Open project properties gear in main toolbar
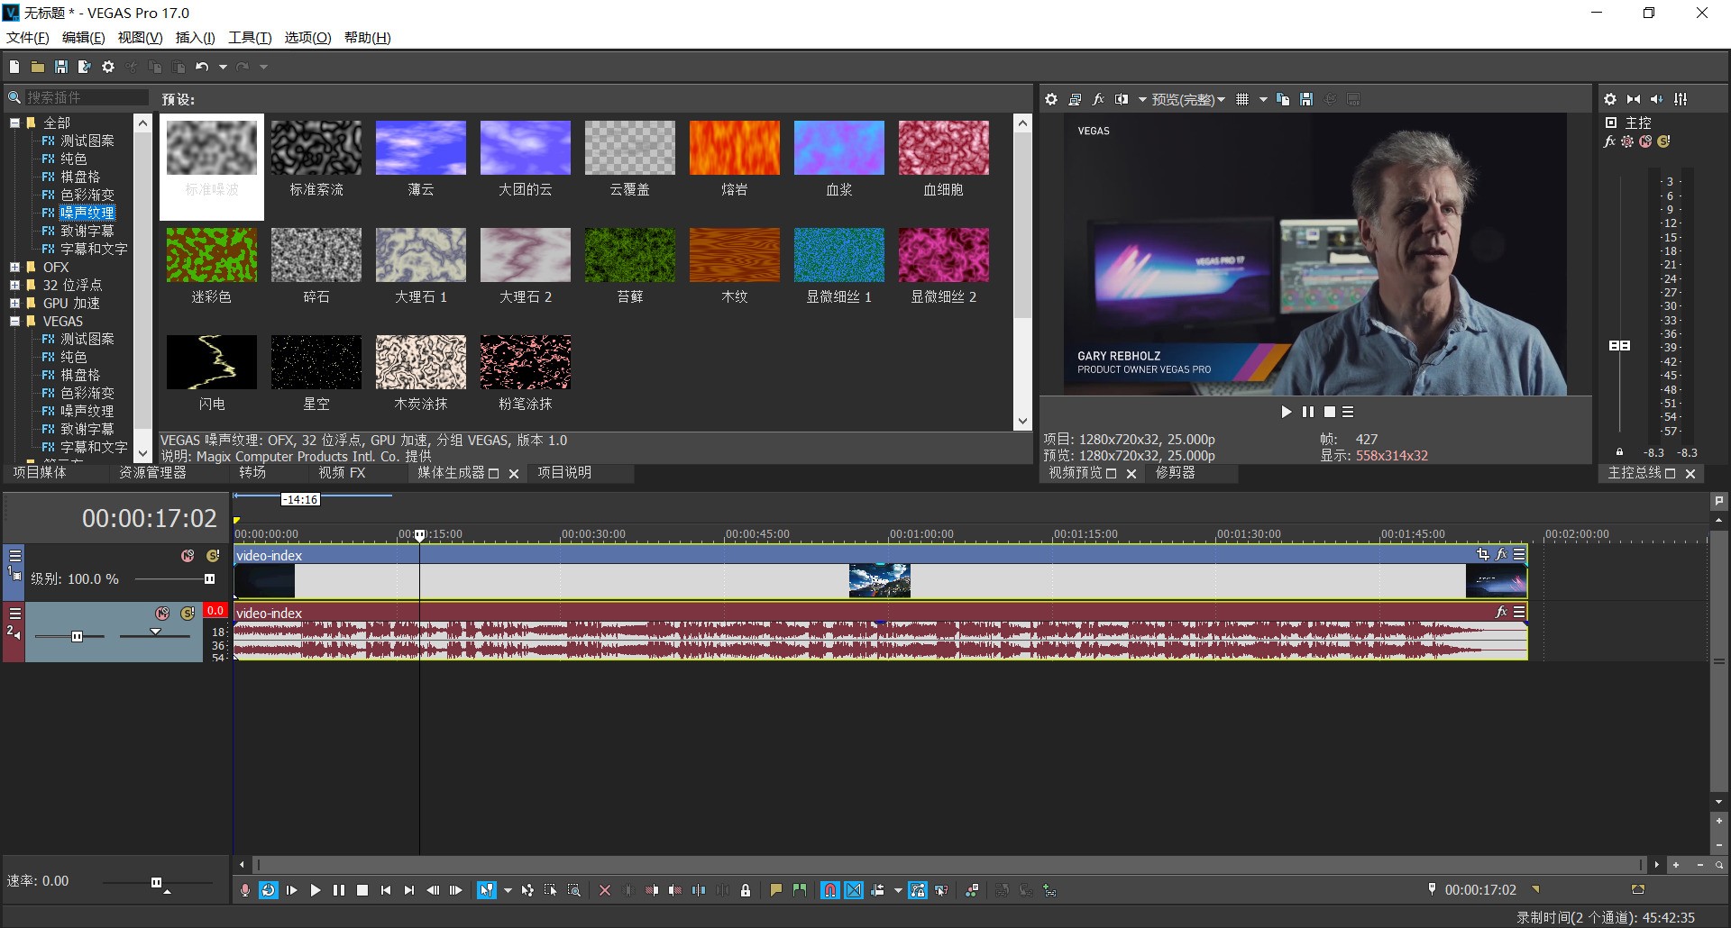1731x928 pixels. pos(108,67)
